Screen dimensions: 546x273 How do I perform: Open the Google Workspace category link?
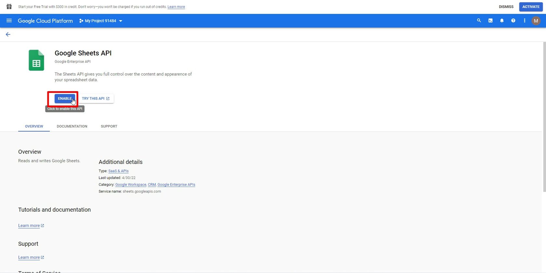pyautogui.click(x=131, y=185)
